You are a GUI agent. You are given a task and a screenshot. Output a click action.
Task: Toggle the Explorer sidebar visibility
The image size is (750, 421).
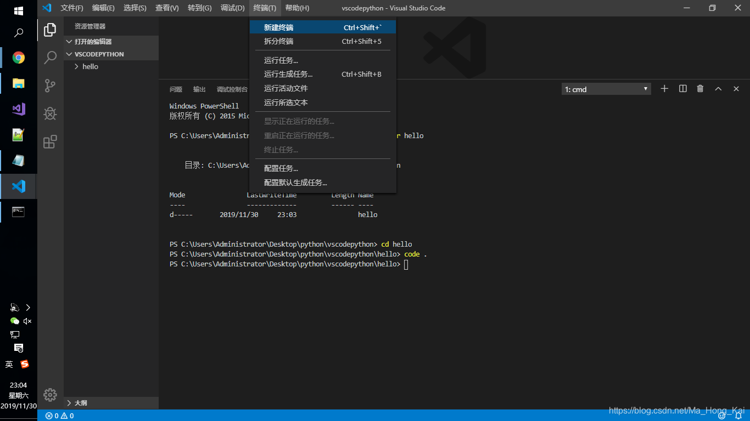[50, 30]
